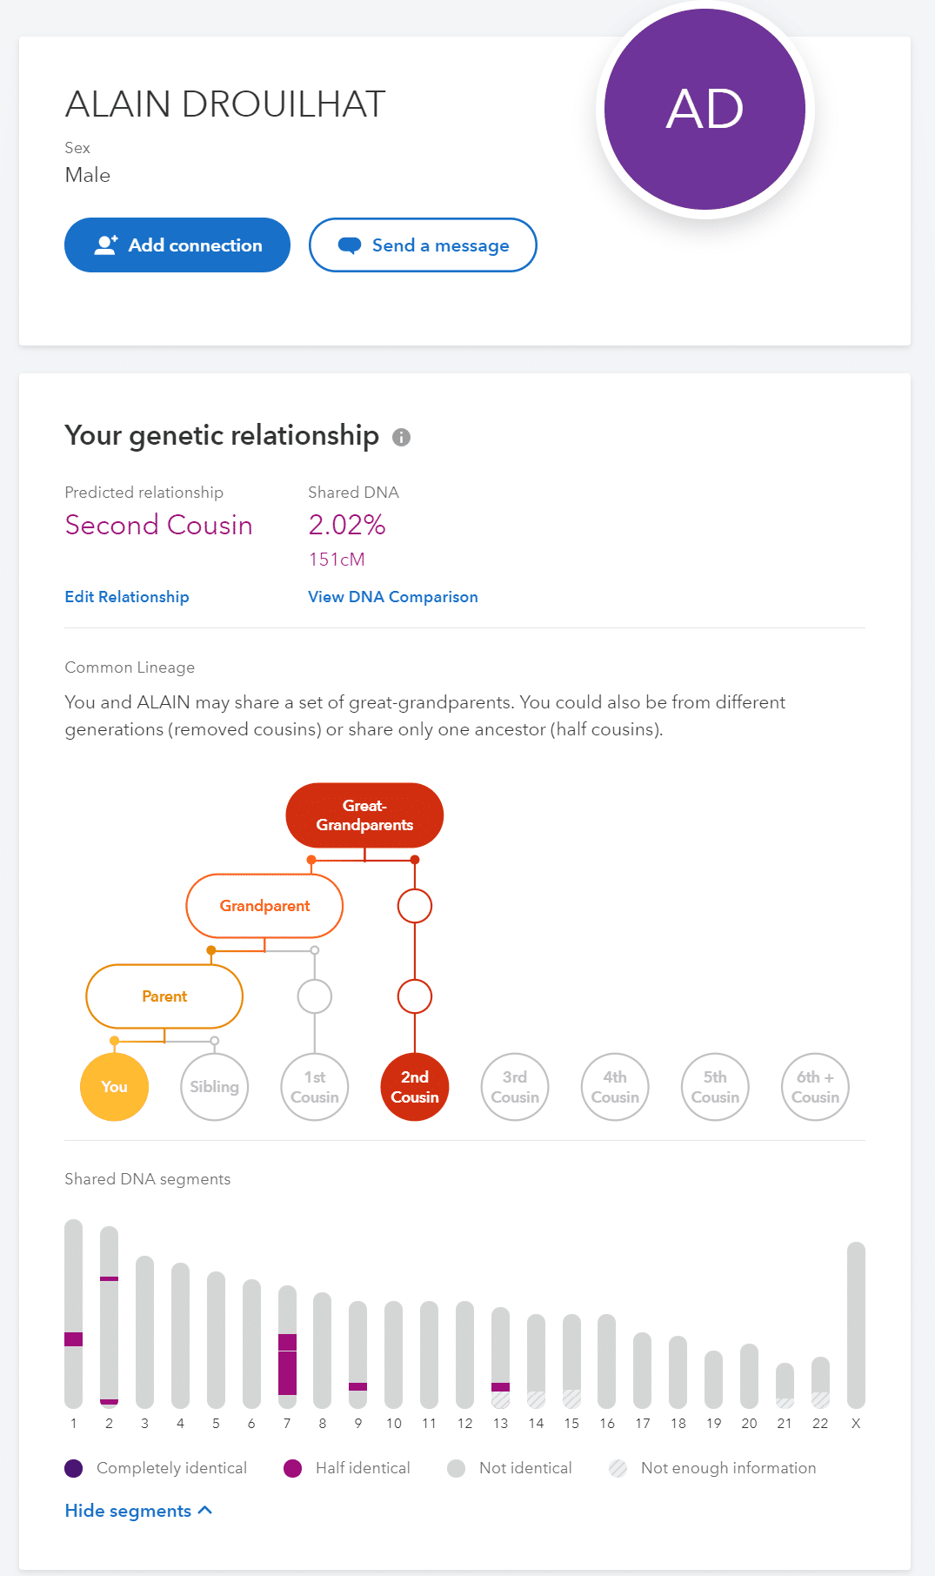This screenshot has height=1576, width=935.
Task: Click the Great-Grandparents red node
Action: [364, 815]
